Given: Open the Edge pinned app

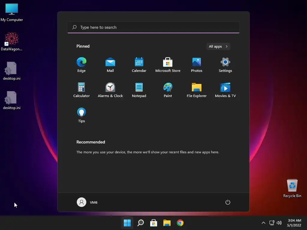Looking at the screenshot, I should pyautogui.click(x=81, y=65).
